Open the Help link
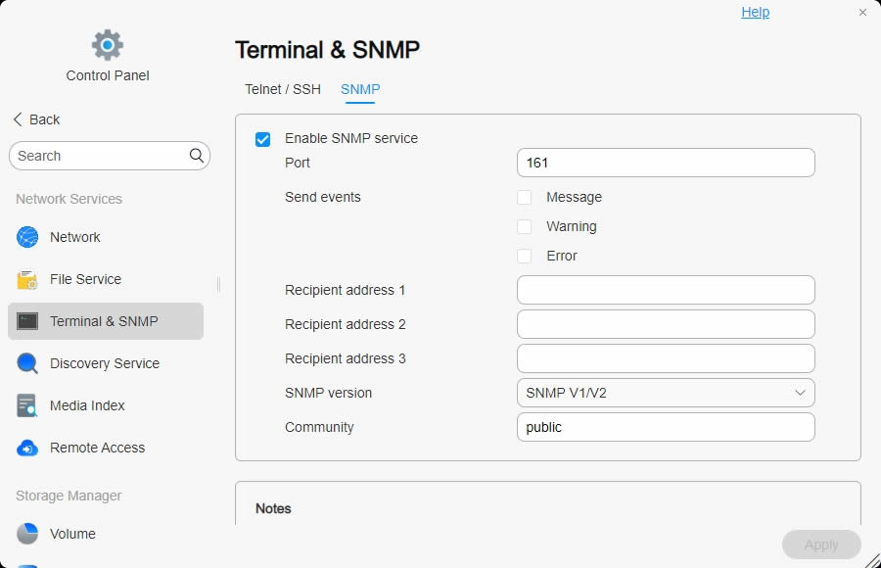Viewport: 881px width, 568px height. point(755,13)
